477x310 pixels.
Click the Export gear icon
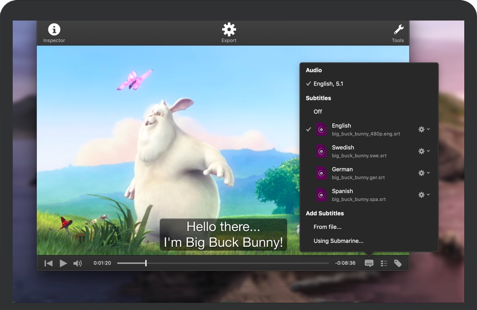click(228, 30)
